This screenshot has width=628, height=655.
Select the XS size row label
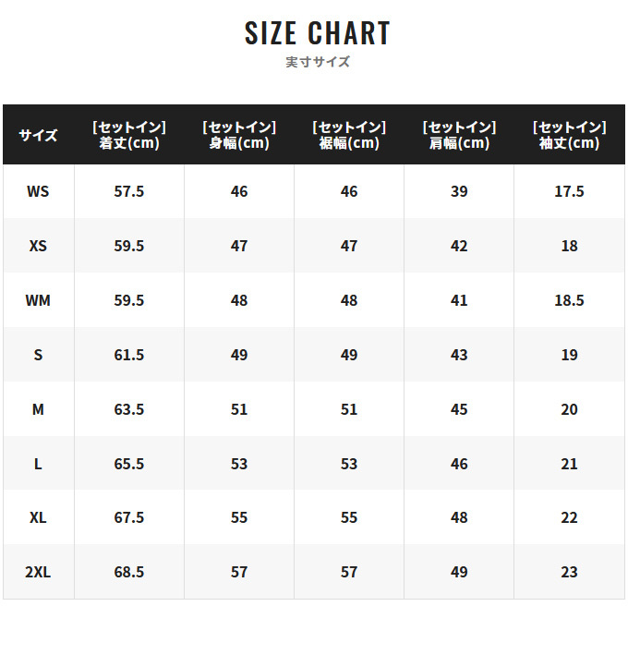[38, 246]
